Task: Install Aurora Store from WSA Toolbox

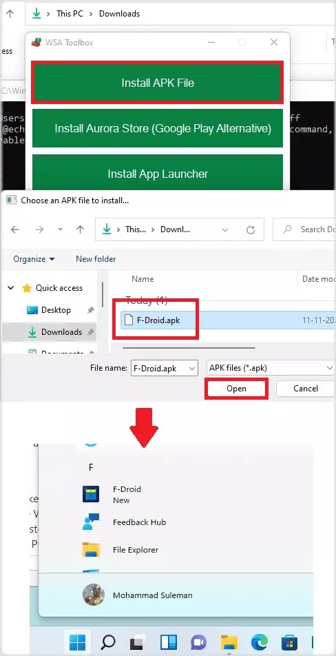Action: 158,128
